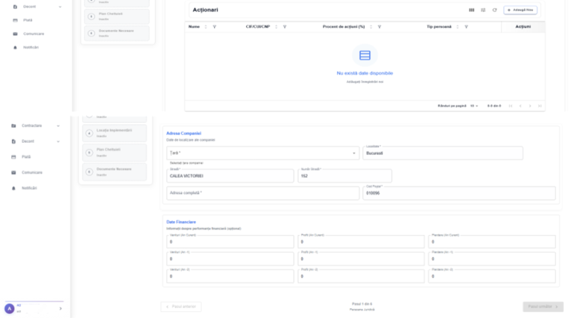Viewport: 575px width, 318px height.
Task: Open the Țară country dropdown
Action: (x=263, y=153)
